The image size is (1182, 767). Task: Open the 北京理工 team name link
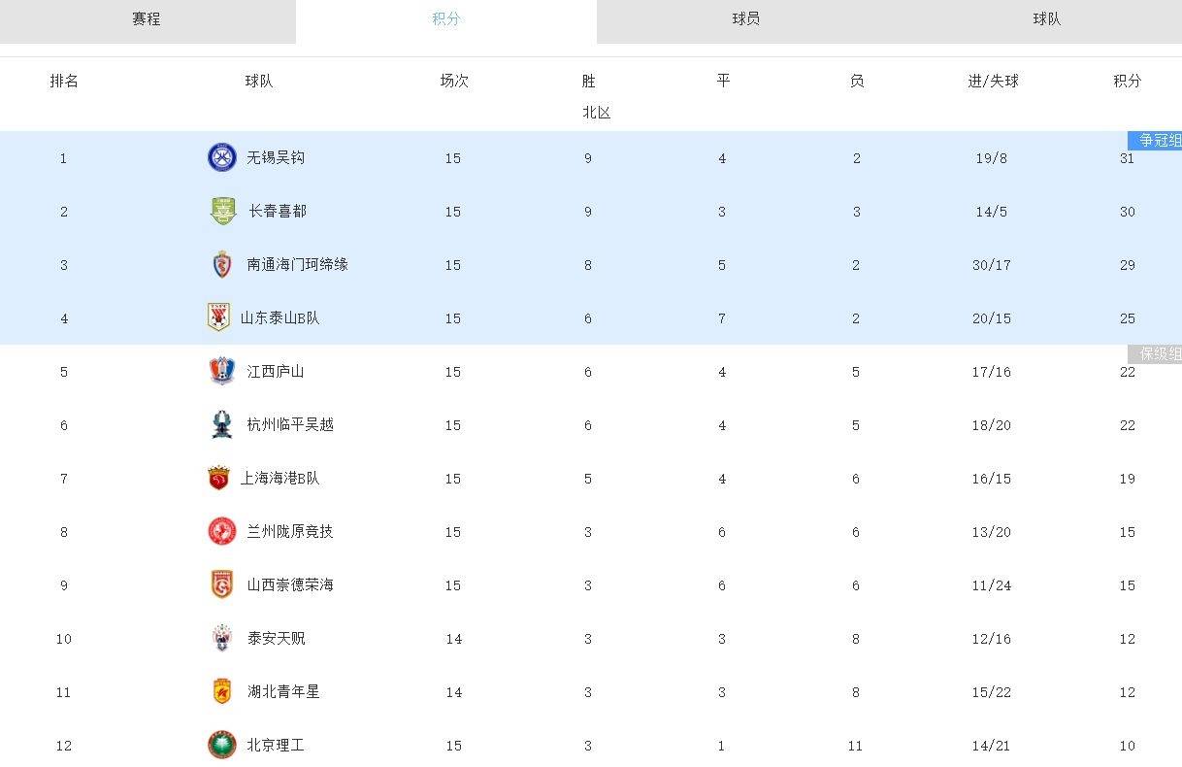point(276,745)
